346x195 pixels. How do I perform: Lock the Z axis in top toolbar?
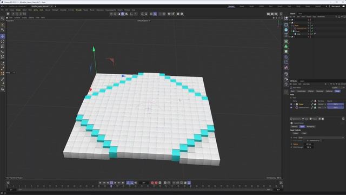(21, 14)
